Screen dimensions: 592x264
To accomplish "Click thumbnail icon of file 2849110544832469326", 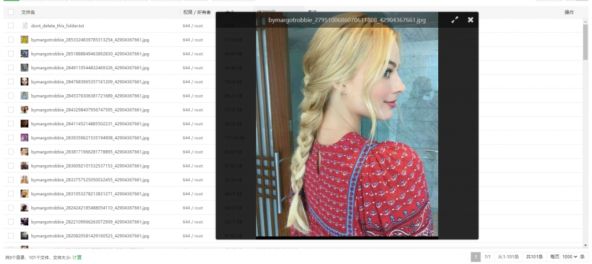I will (x=24, y=68).
